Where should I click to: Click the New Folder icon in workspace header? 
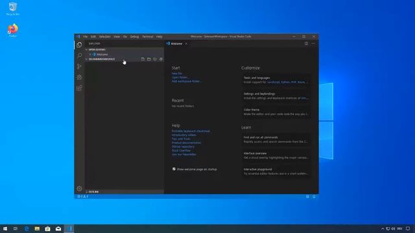[x=148, y=59]
